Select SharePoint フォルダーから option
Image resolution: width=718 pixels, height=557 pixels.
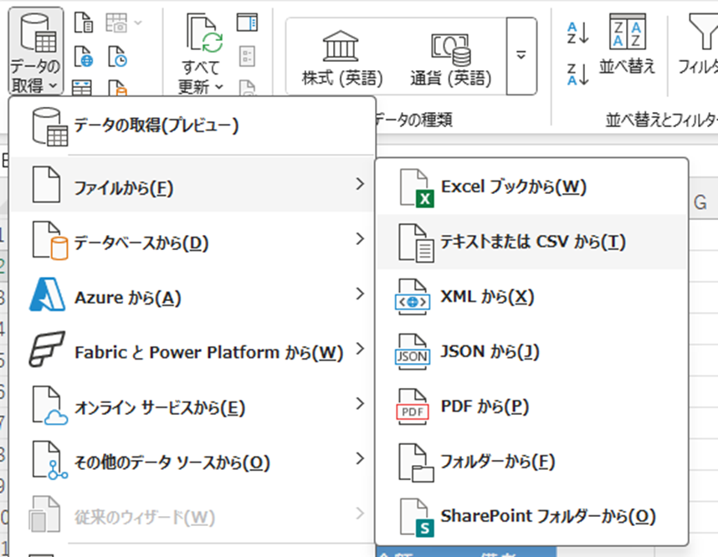coord(547,516)
